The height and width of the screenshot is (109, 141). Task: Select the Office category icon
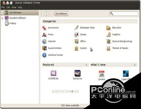76,41
